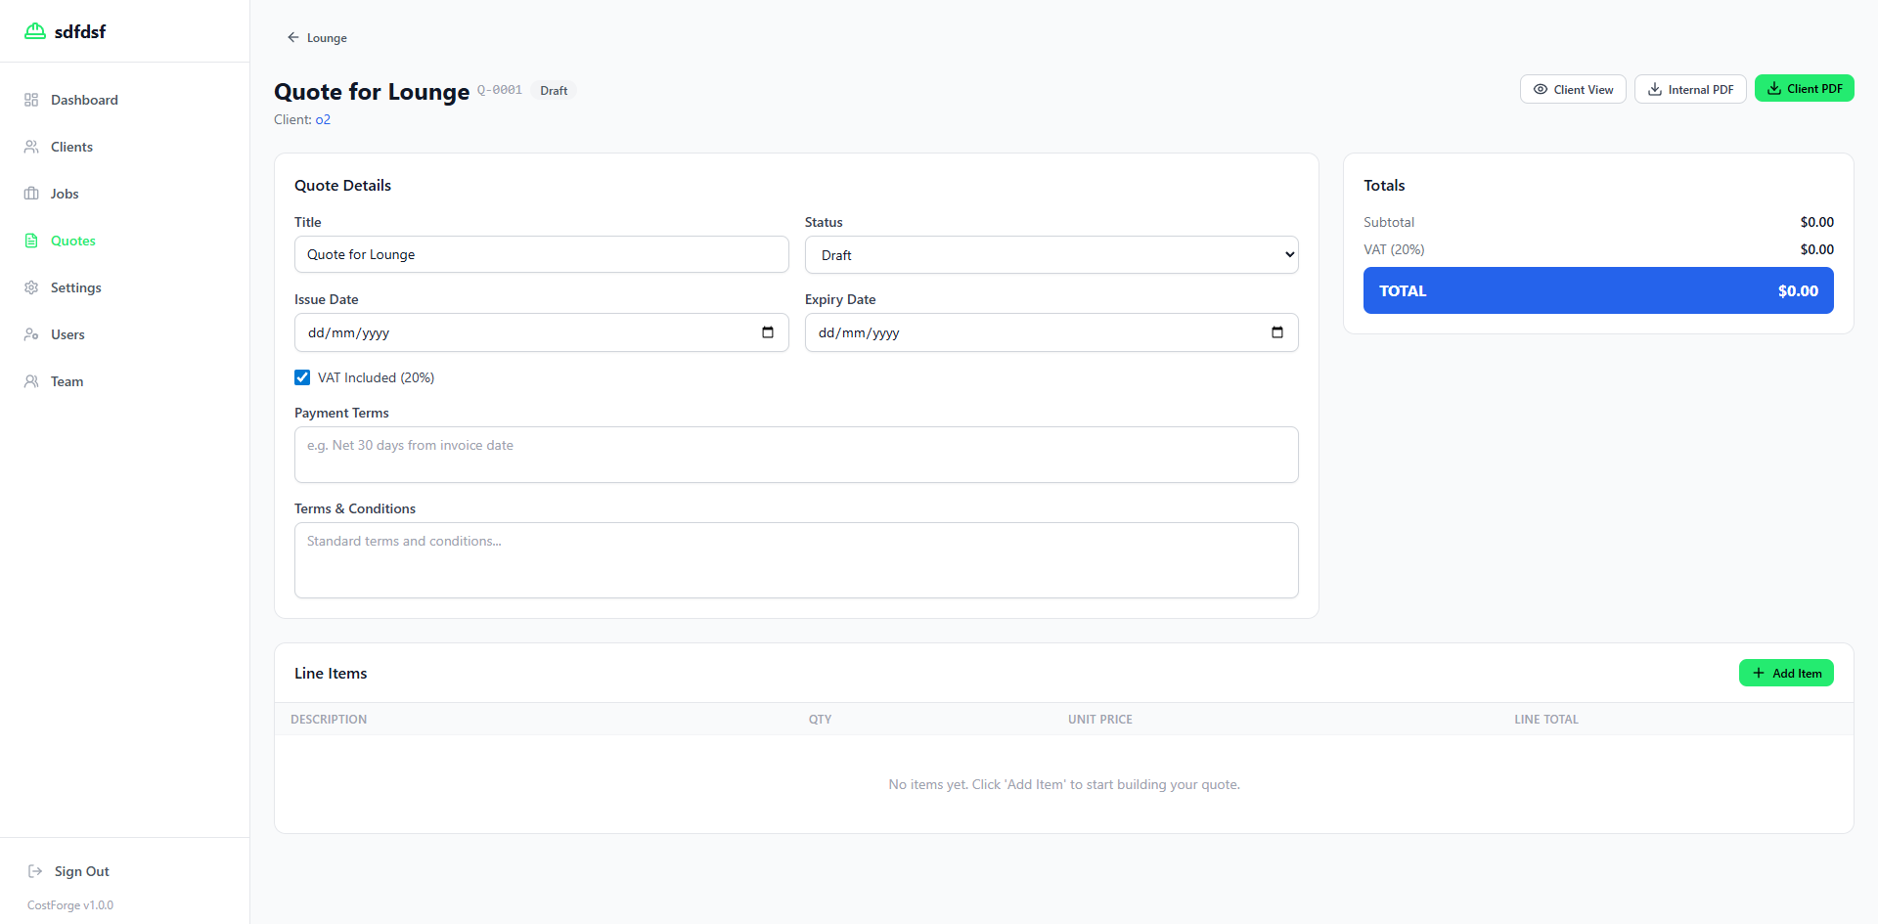Screen dimensions: 1878x924
Task: Open Client View preview
Action: 1573,89
